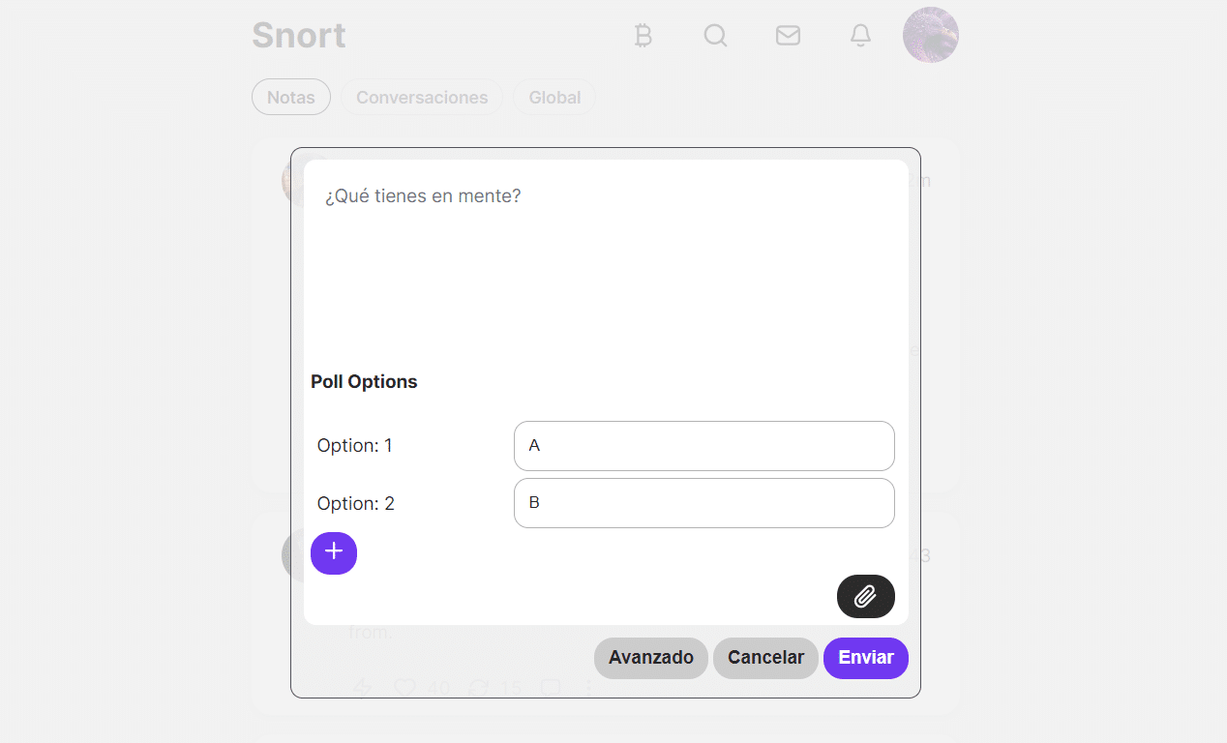This screenshot has height=743, width=1227.
Task: Open search with the magnifier icon
Action: 715,36
